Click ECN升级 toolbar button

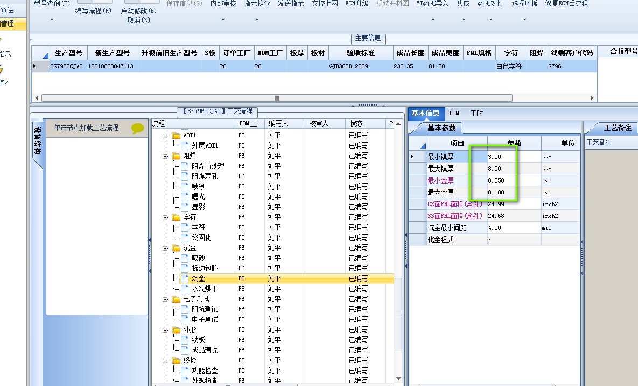point(357,3)
